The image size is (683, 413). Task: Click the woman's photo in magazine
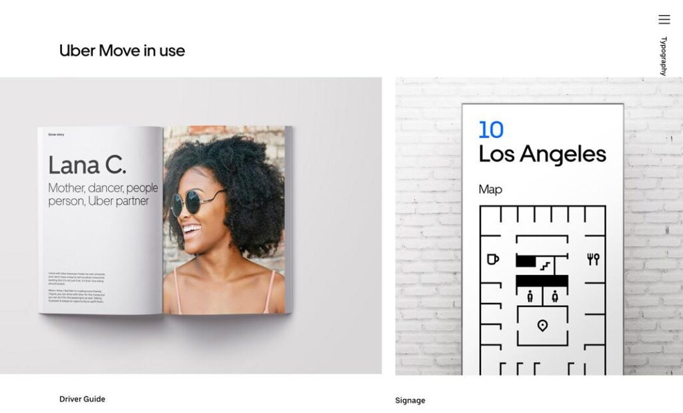coord(224,220)
